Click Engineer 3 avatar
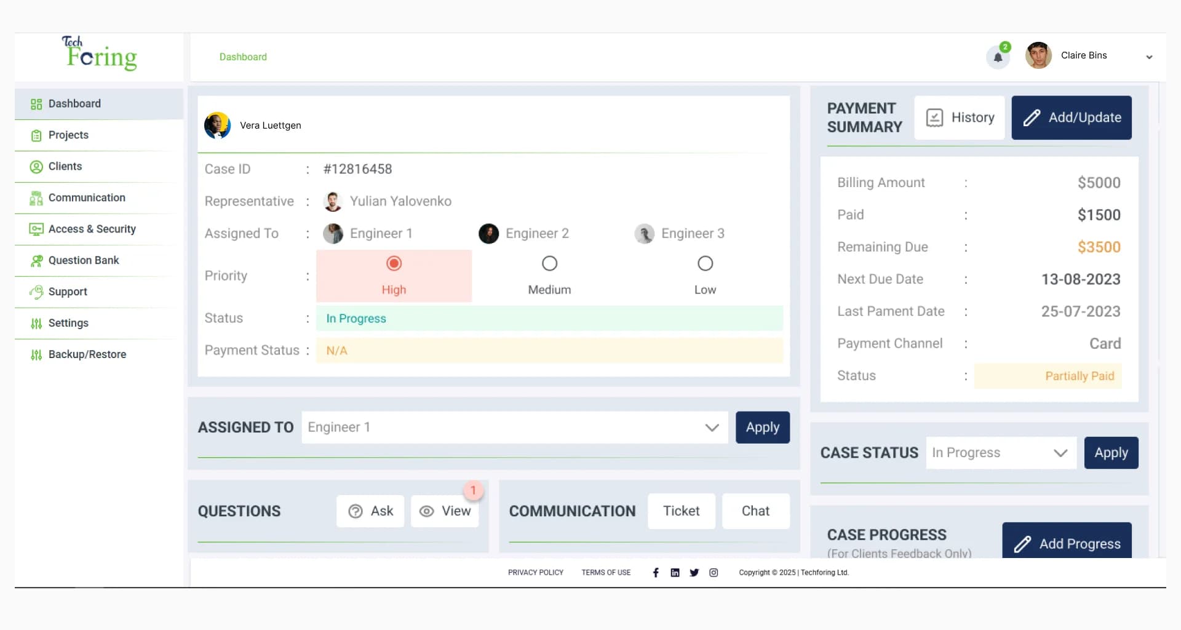 [644, 234]
